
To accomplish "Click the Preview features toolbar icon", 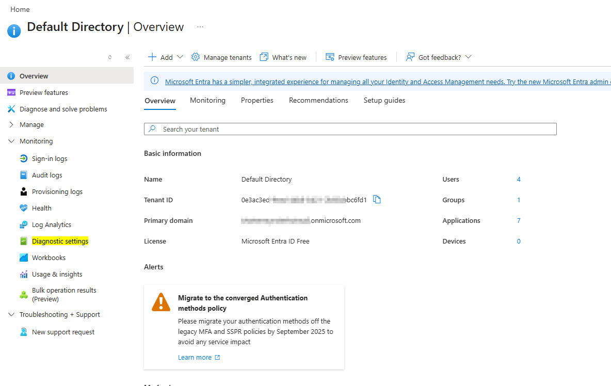I will [330, 57].
